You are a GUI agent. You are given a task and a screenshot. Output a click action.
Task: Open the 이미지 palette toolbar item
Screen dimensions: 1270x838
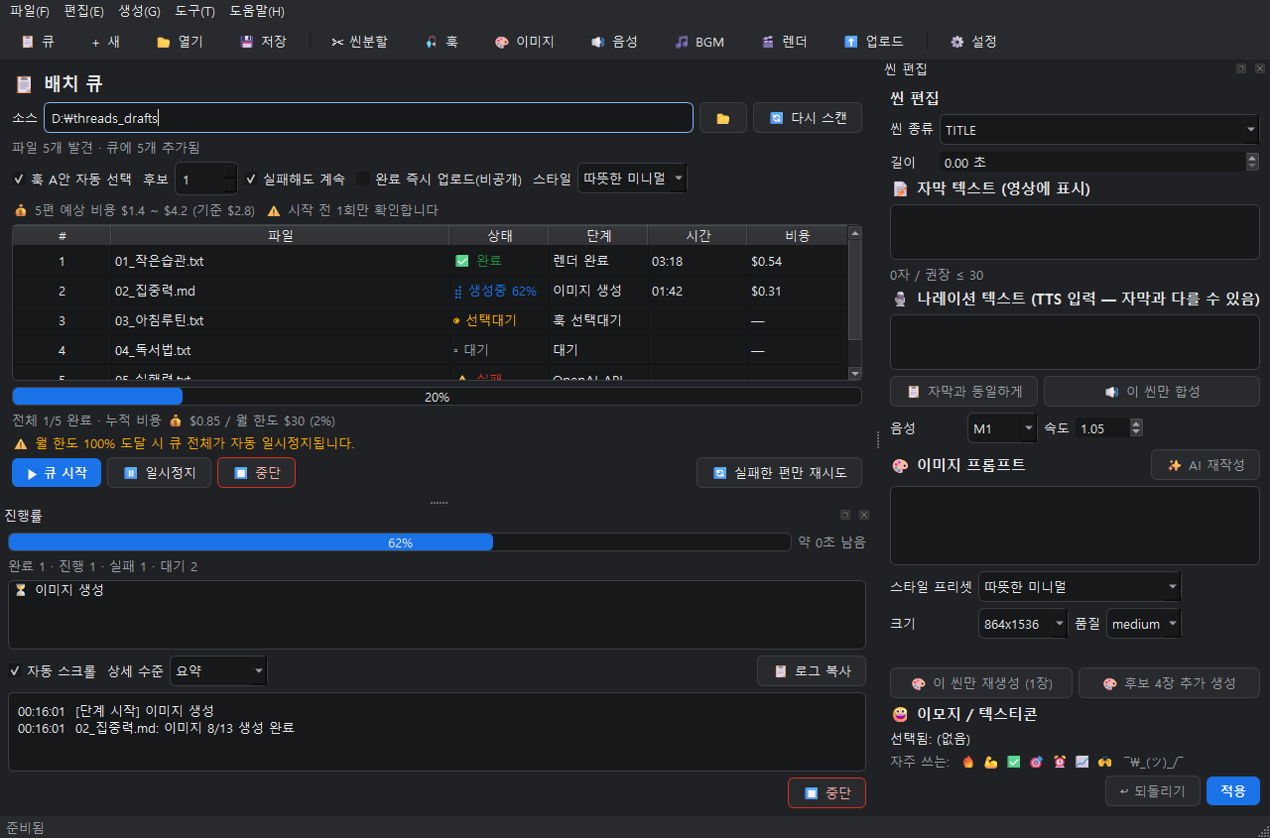(524, 42)
